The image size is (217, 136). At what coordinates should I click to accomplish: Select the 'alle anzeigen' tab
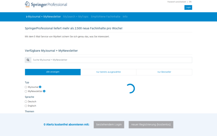53,72
